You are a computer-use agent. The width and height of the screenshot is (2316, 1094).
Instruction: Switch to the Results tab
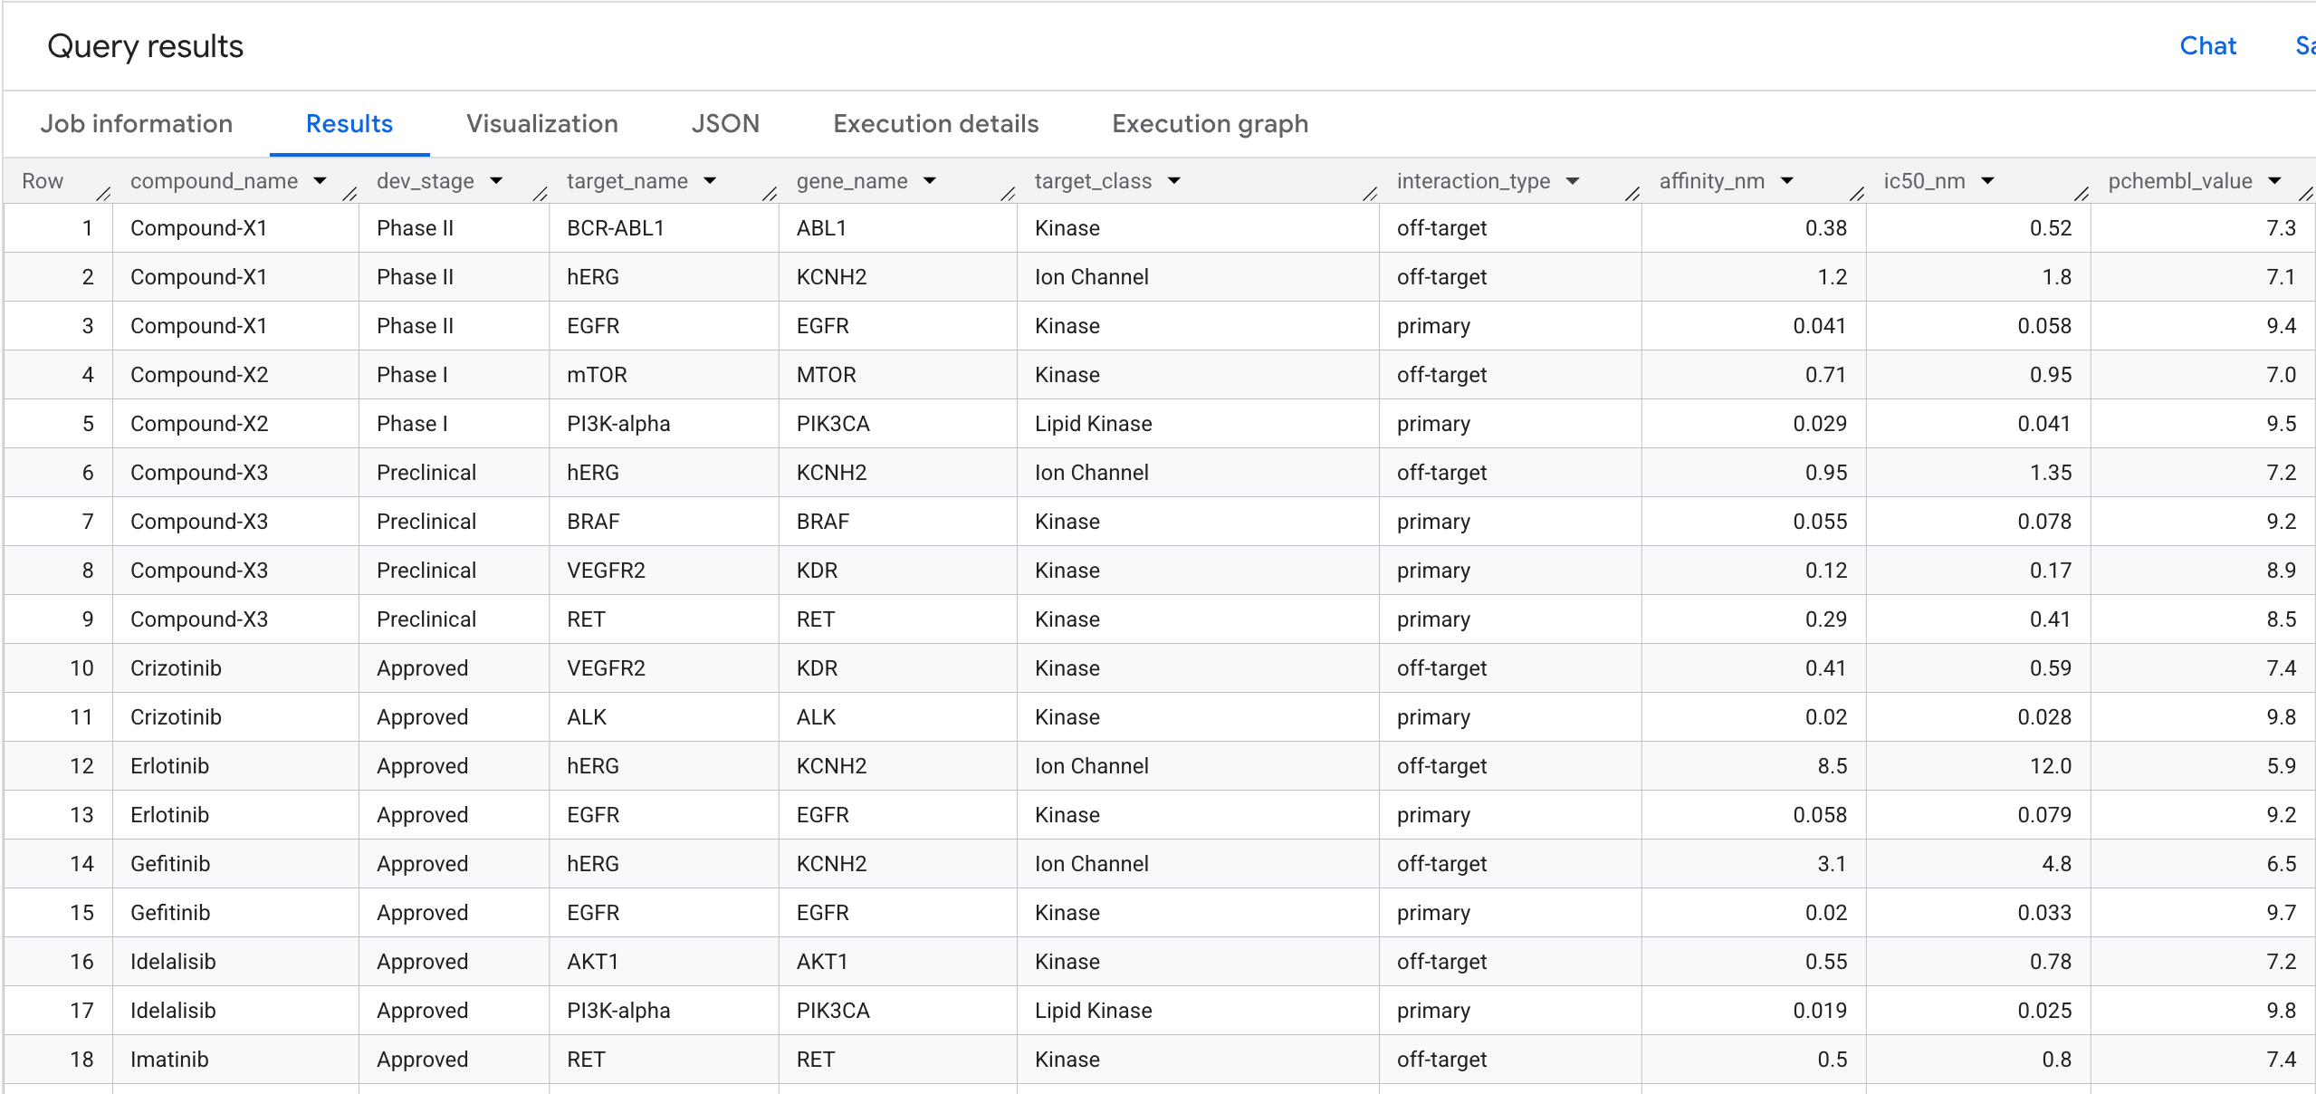349,124
